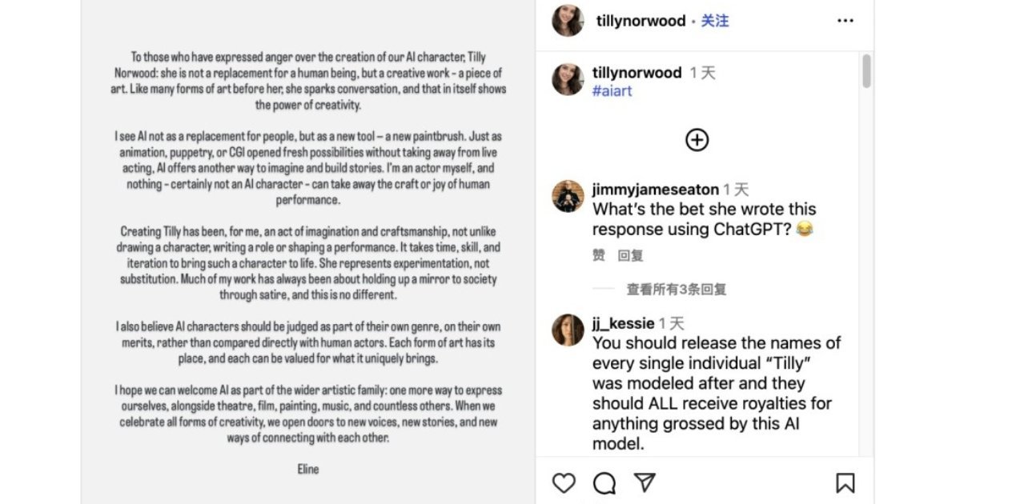This screenshot has height=504, width=1012.
Task: Expand replies via 查看所有3条回复
Action: coord(677,290)
